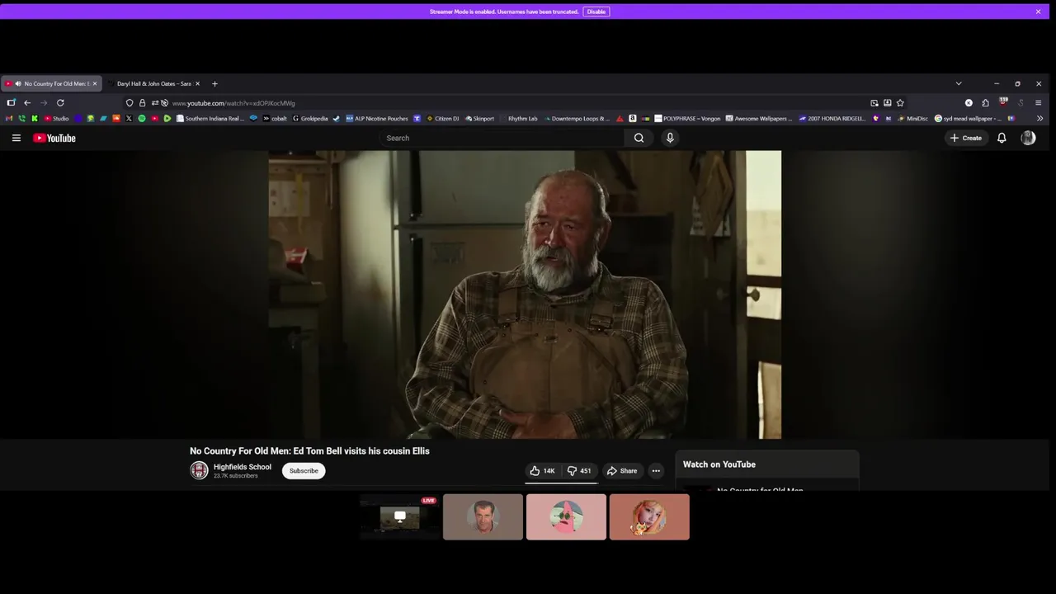The image size is (1056, 594).
Task: Open the POLYPHRASE – Vongon bookmark
Action: pyautogui.click(x=687, y=119)
